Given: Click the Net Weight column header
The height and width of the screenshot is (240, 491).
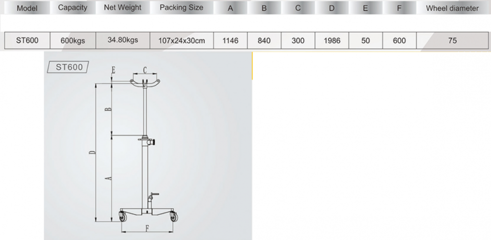Looking at the screenshot, I should tap(123, 8).
